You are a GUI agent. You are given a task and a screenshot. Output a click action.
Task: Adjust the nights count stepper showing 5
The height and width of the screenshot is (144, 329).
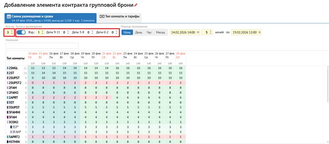click(x=210, y=32)
